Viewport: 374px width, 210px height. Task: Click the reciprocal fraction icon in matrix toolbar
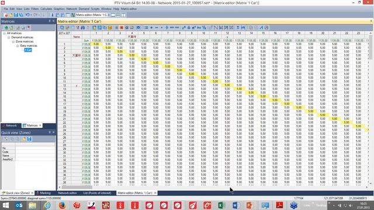(x=204, y=27)
